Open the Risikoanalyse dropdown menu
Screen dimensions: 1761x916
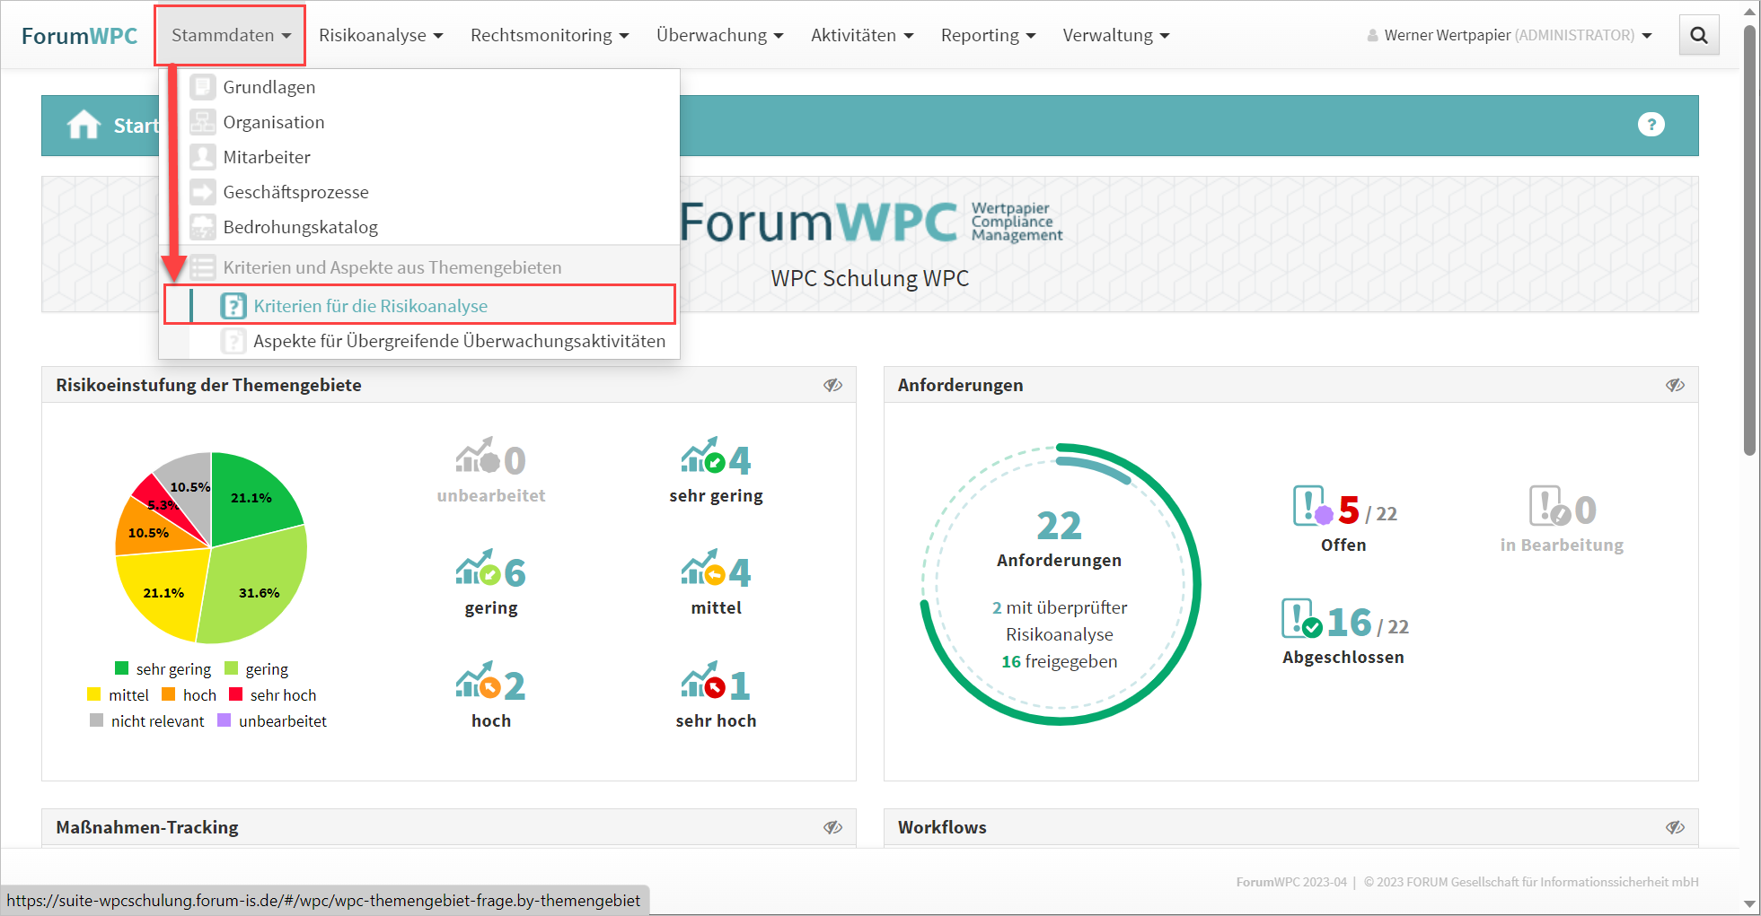pos(381,35)
